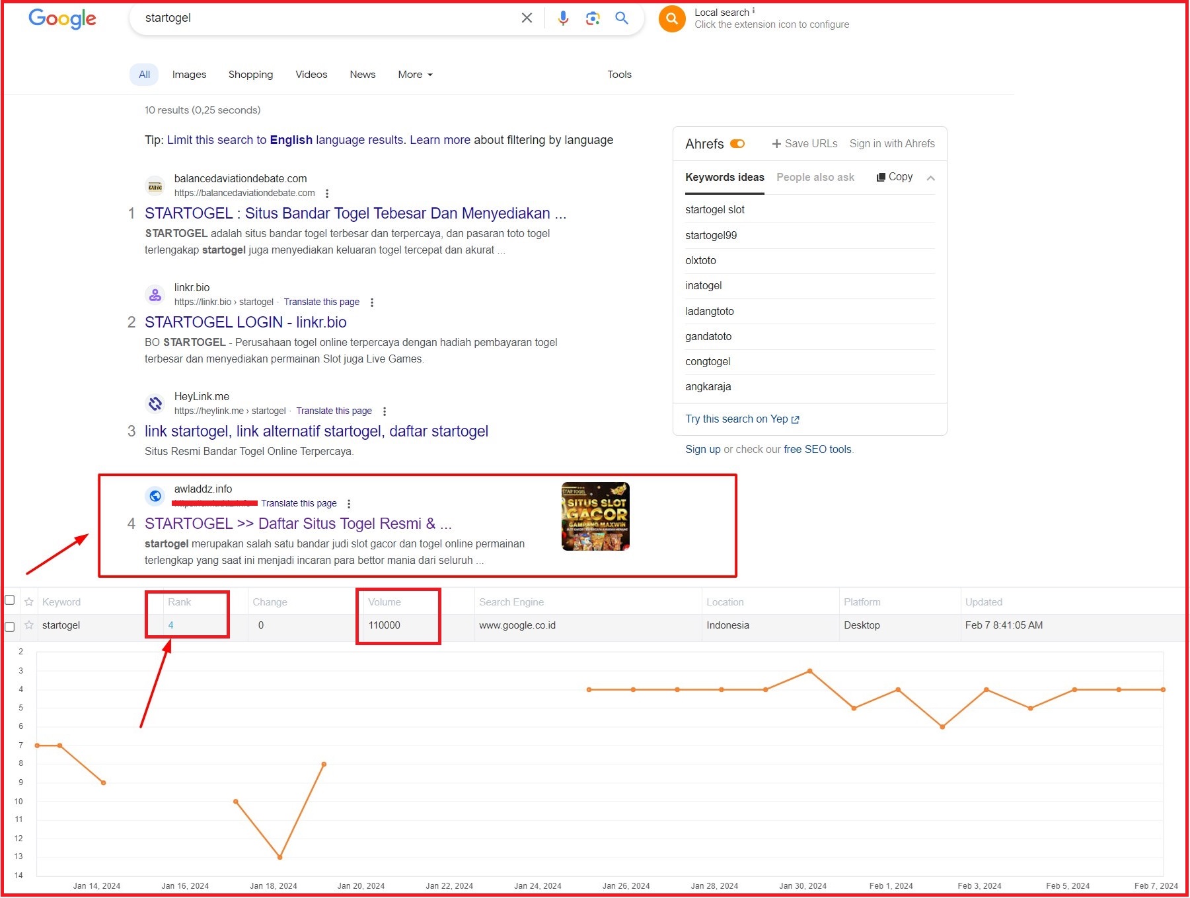Image resolution: width=1190 pixels, height=898 pixels.
Task: Check the select-all checkbox in table header
Action: point(10,600)
